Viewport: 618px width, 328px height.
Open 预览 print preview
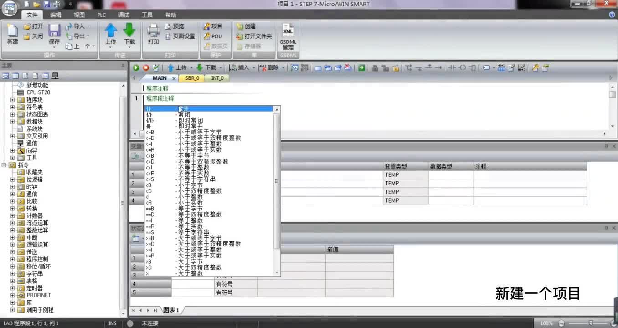click(175, 26)
